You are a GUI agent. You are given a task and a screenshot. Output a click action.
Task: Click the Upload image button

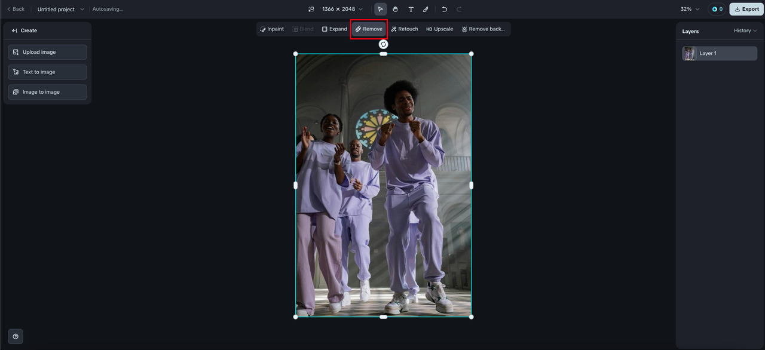click(x=47, y=52)
